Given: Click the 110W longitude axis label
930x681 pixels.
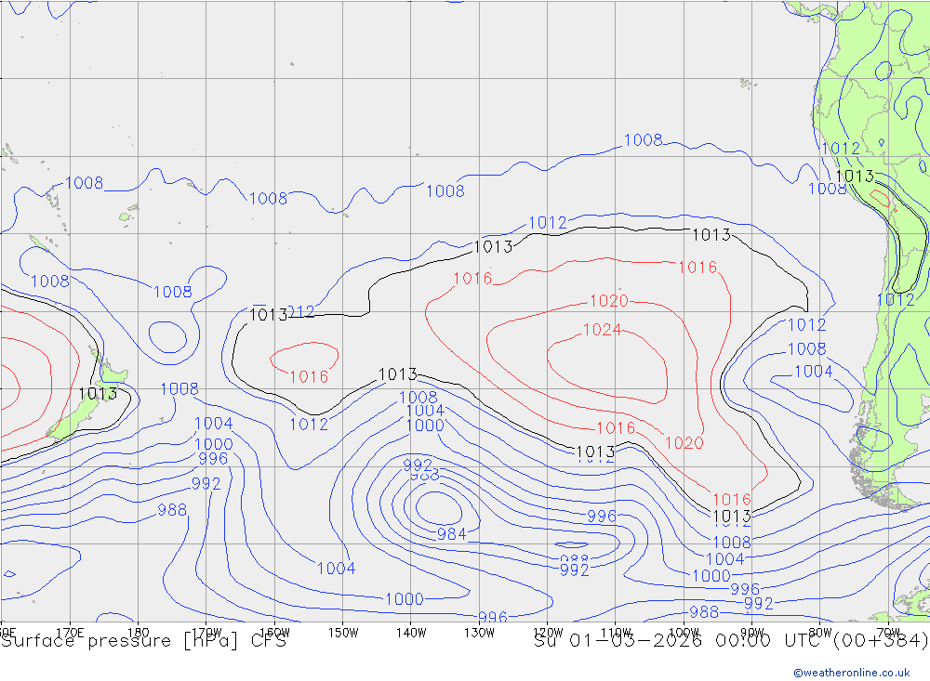Looking at the screenshot, I should pyautogui.click(x=616, y=633).
